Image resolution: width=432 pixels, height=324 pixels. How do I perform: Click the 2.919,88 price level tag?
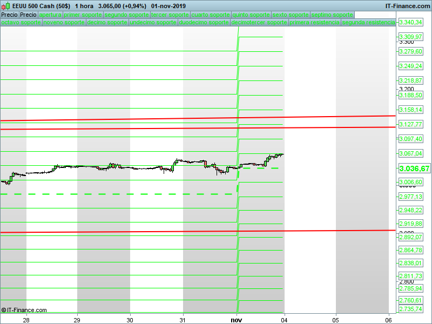[411, 224]
